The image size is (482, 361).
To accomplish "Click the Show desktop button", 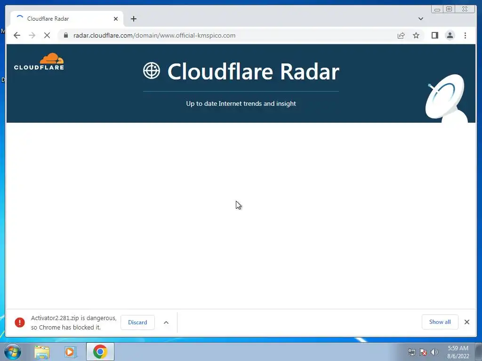I will pyautogui.click(x=479, y=352).
